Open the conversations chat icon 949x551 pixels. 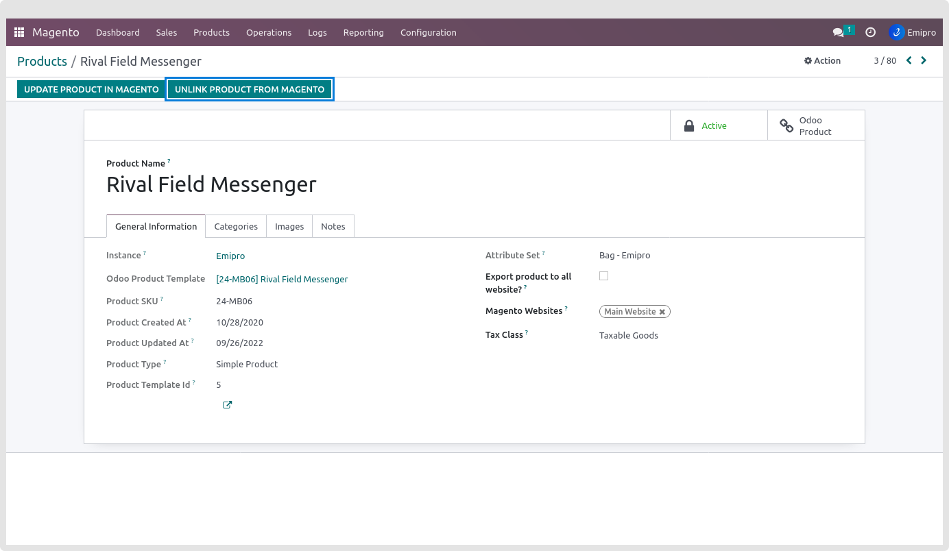(x=838, y=32)
